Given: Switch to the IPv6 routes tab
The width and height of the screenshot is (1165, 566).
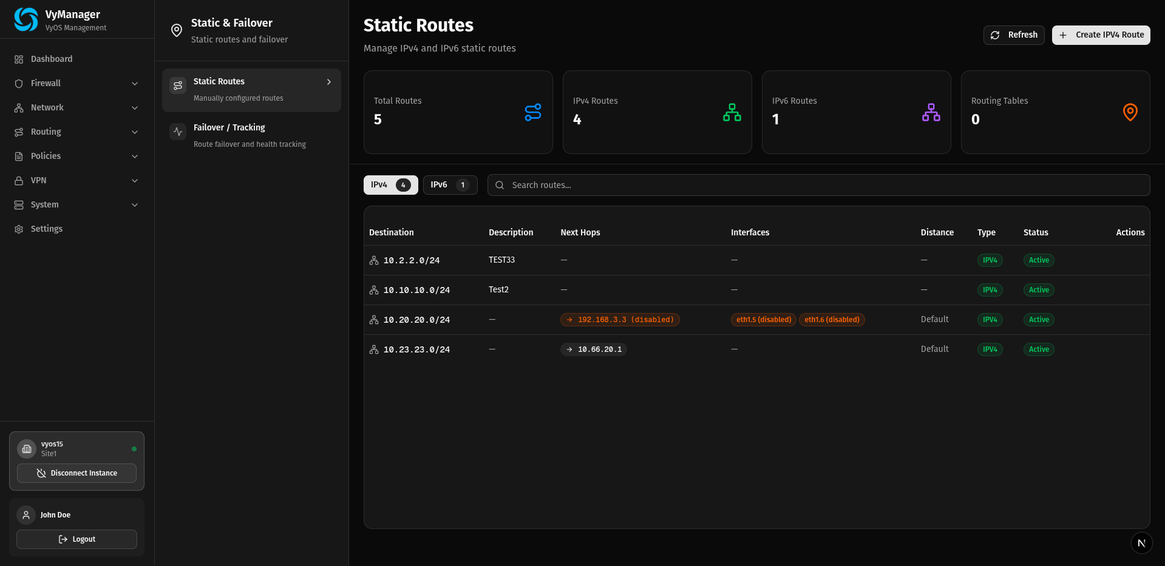Looking at the screenshot, I should tap(449, 185).
